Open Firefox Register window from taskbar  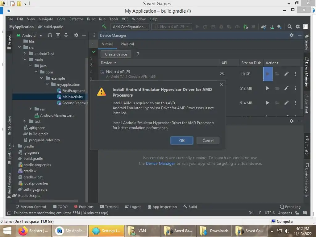click(34, 231)
